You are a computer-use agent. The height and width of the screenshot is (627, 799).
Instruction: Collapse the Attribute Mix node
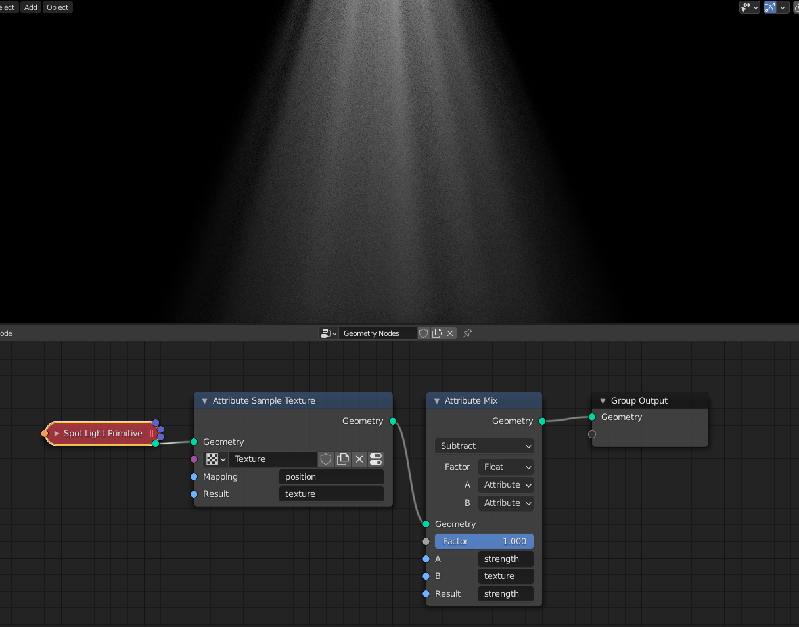pos(437,400)
